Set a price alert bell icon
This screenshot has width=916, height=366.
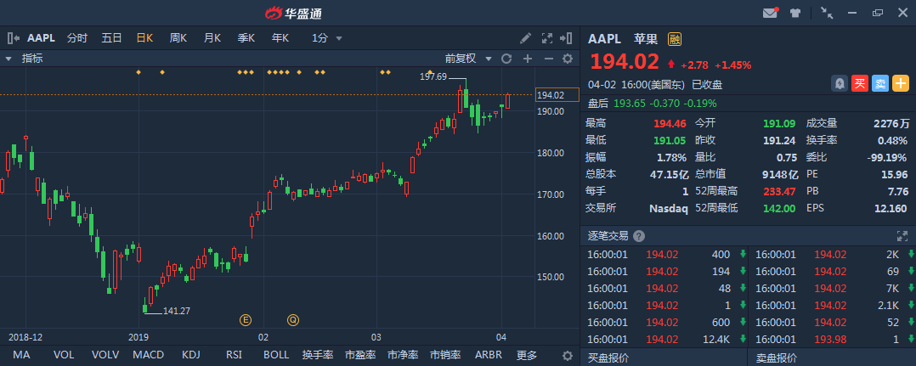(x=840, y=83)
